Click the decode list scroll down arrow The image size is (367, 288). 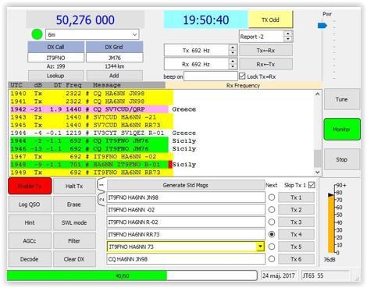pos(317,172)
